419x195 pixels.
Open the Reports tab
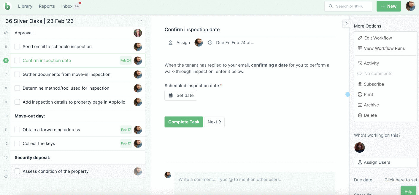[x=47, y=6]
